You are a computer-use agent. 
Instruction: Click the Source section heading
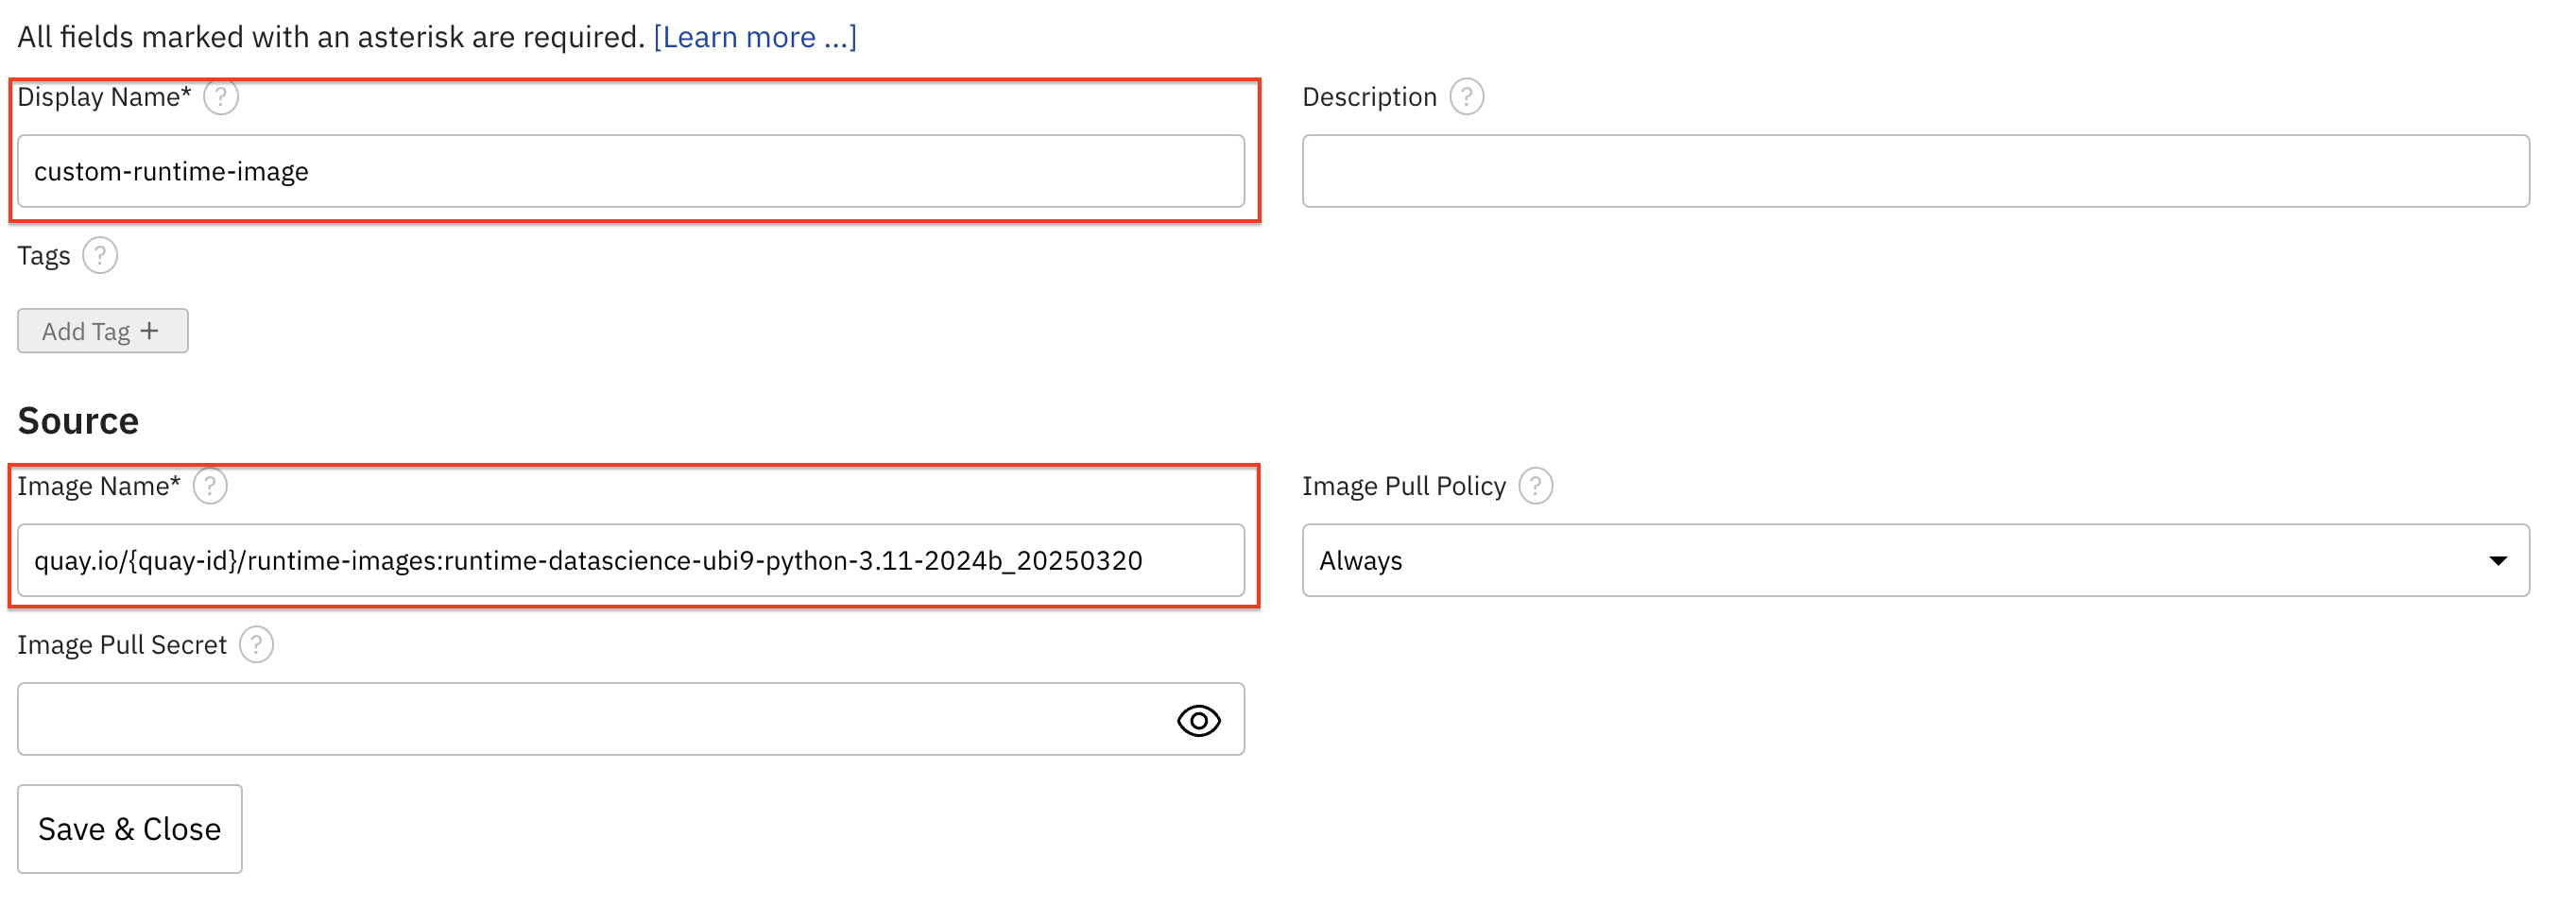pyautogui.click(x=78, y=421)
